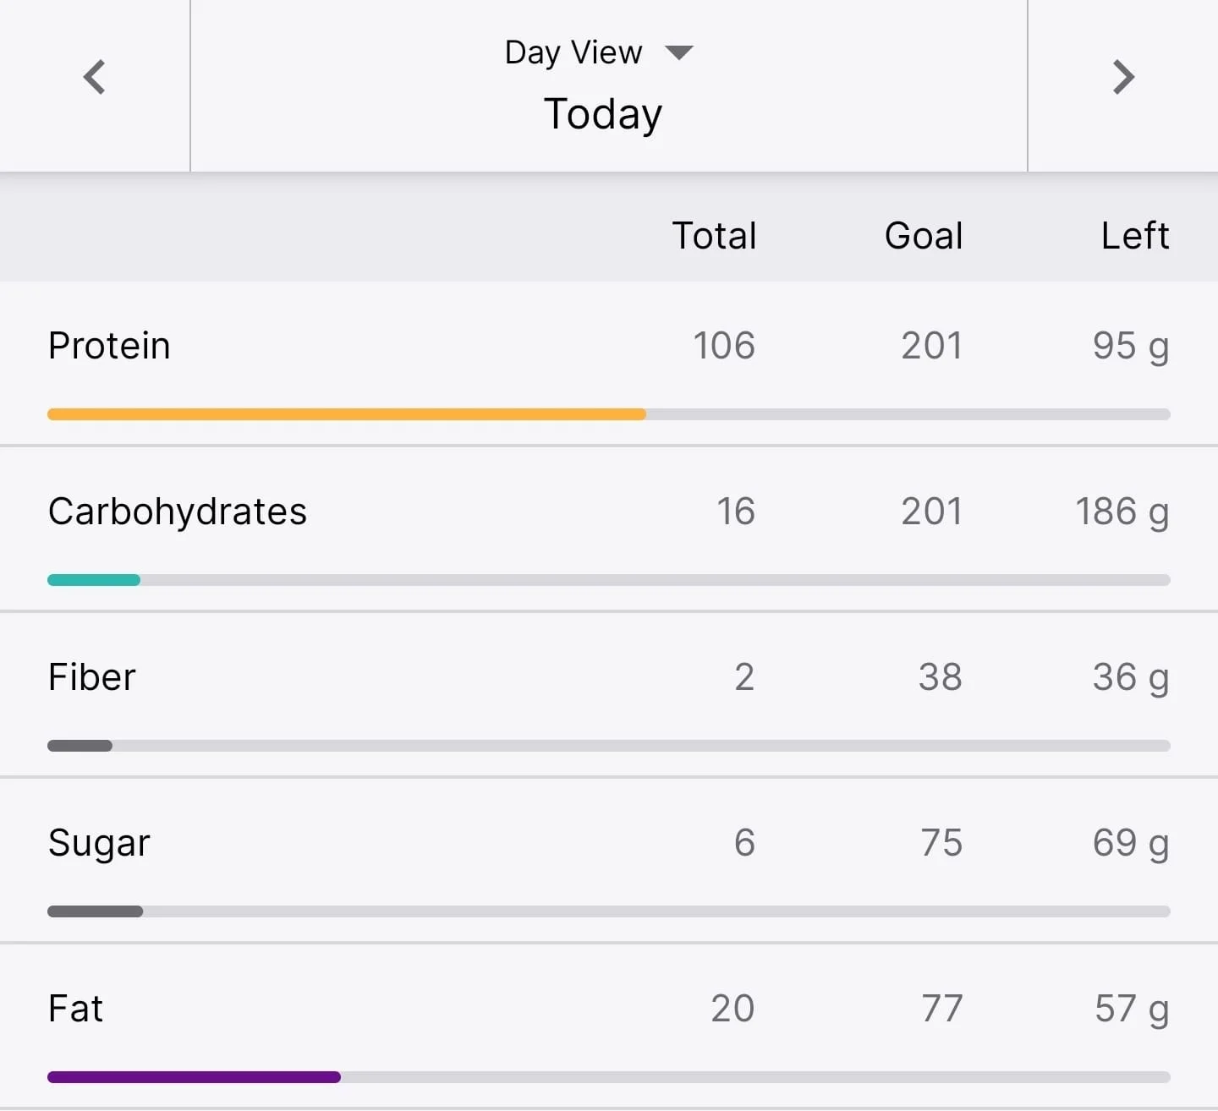Image resolution: width=1218 pixels, height=1111 pixels.
Task: Click the purple Fat progress bar
Action: click(194, 1077)
